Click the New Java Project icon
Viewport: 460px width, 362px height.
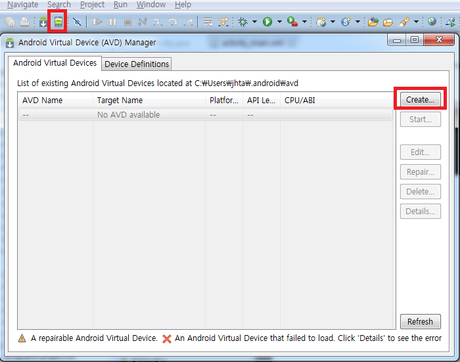[321, 22]
